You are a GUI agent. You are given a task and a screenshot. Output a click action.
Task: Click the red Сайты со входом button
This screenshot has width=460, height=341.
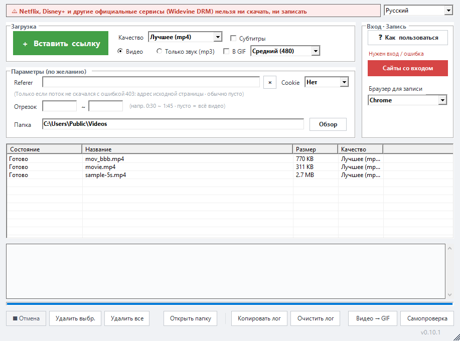point(408,68)
